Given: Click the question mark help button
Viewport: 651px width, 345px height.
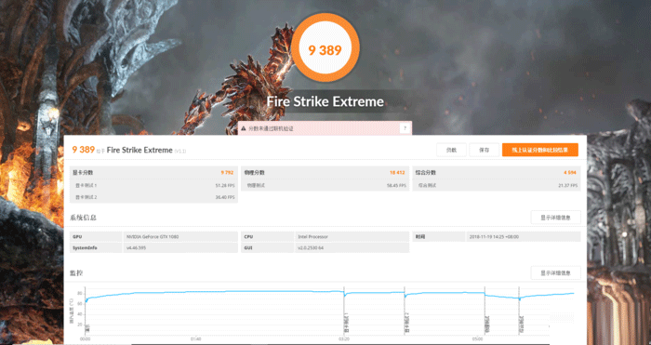Looking at the screenshot, I should tap(405, 128).
